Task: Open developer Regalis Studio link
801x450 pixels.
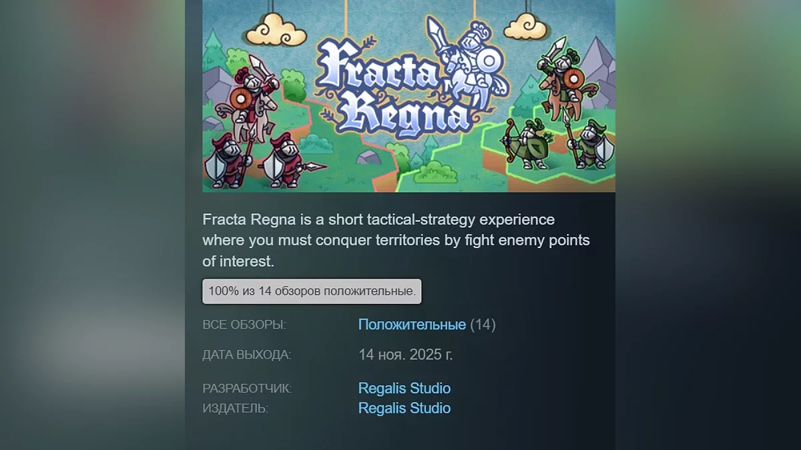Action: pyautogui.click(x=405, y=388)
